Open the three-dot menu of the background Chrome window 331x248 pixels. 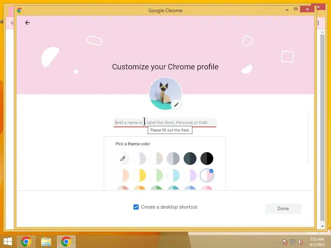click(x=318, y=23)
